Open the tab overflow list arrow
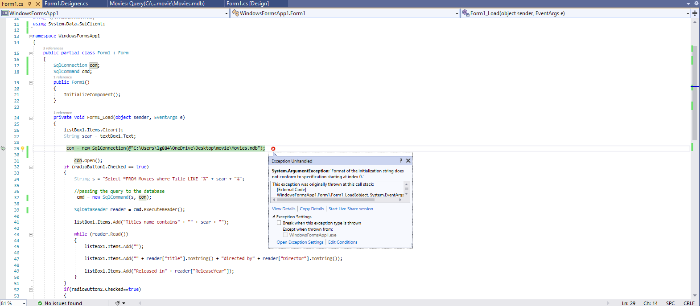The height and width of the screenshot is (306, 700). coord(688,4)
